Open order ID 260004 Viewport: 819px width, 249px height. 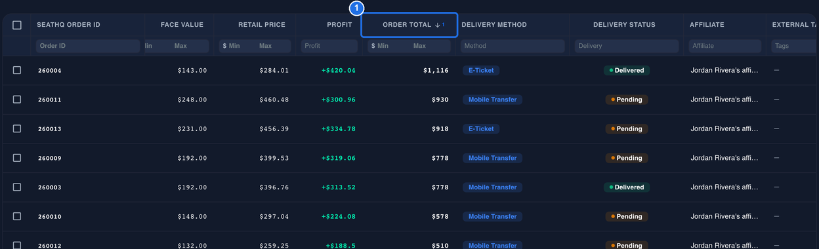[x=50, y=70]
